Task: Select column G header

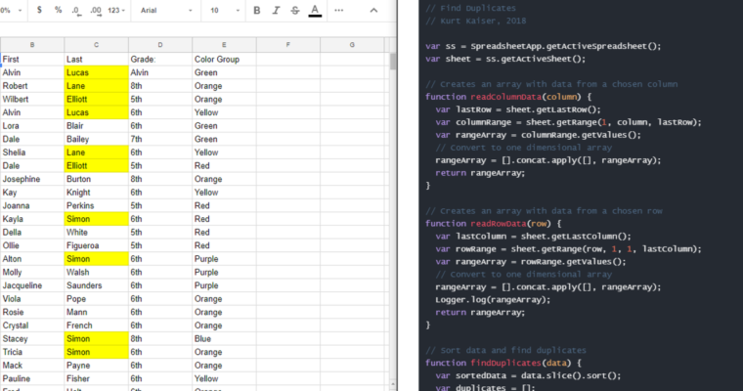Action: click(352, 45)
